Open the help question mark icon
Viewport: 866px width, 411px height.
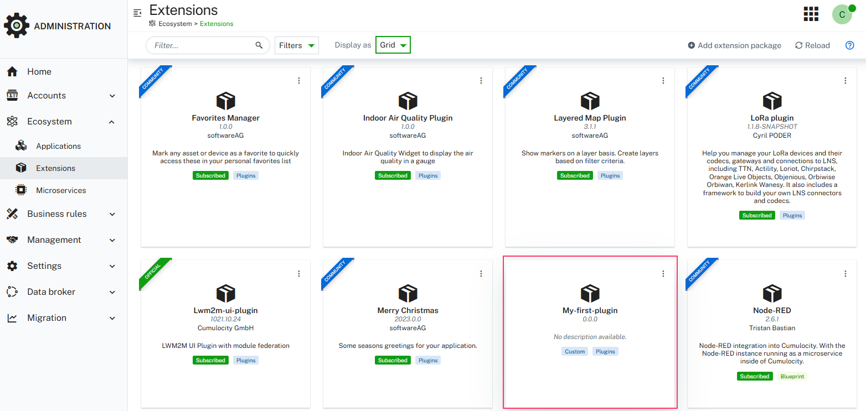click(x=850, y=45)
